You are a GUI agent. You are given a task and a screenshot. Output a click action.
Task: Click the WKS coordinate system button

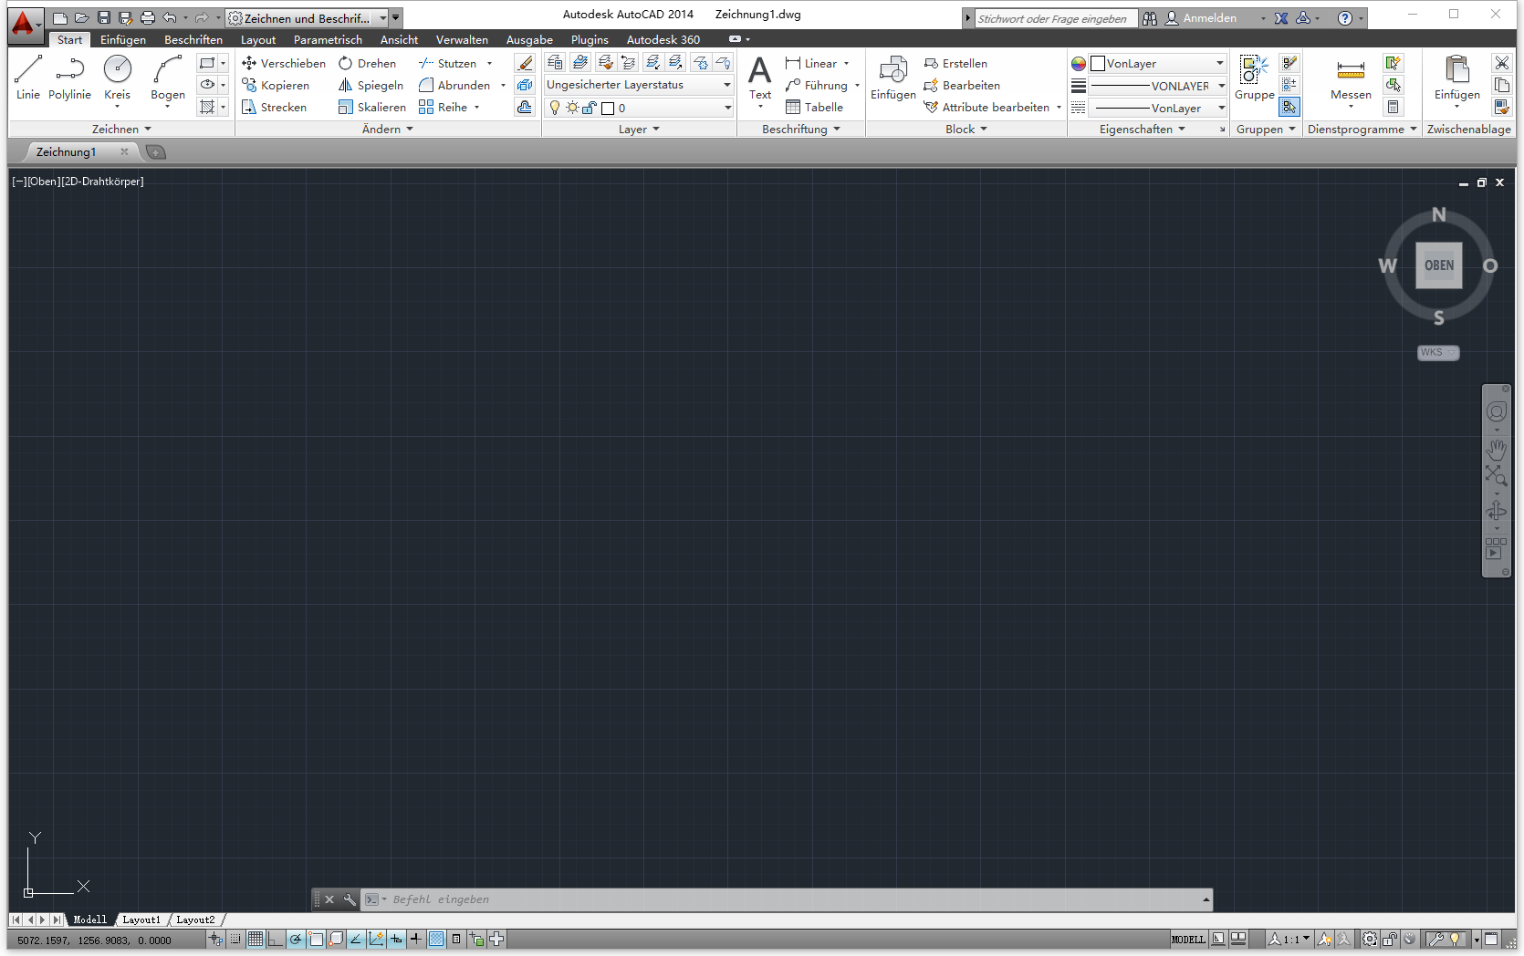click(1437, 352)
